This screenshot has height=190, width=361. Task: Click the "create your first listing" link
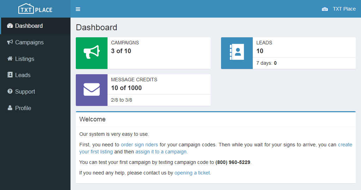[x=96, y=152]
